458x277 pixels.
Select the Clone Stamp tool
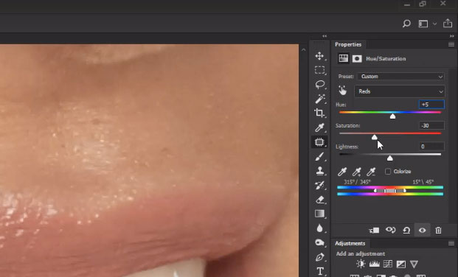(320, 171)
